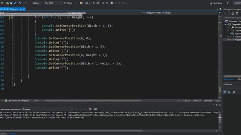Click the Live Share button
The image size is (241, 135).
click(x=216, y=3)
